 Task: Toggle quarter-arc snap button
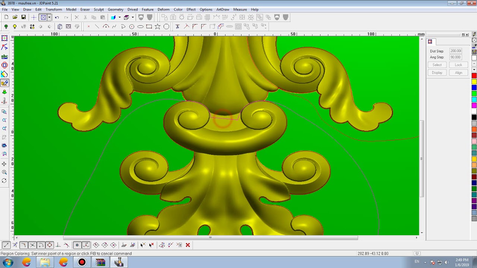pos(41,245)
